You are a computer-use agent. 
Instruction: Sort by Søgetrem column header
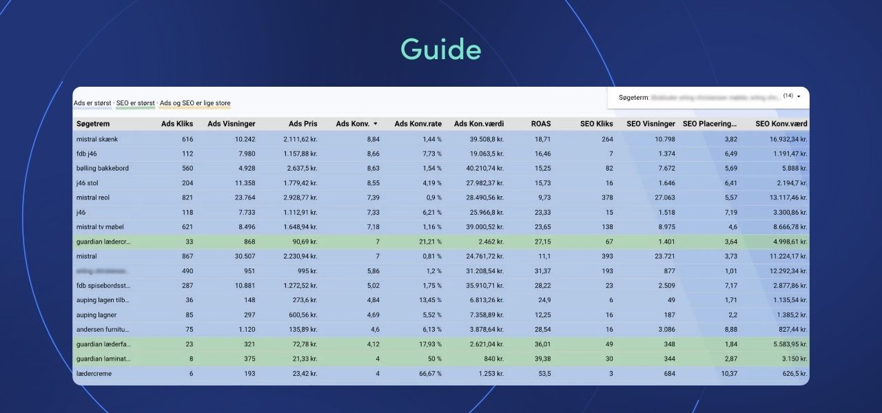point(94,124)
